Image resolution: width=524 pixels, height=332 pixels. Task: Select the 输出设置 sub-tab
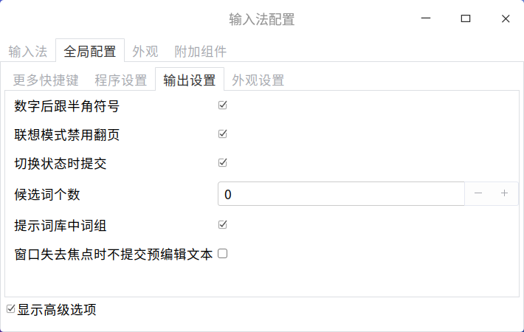tap(190, 80)
